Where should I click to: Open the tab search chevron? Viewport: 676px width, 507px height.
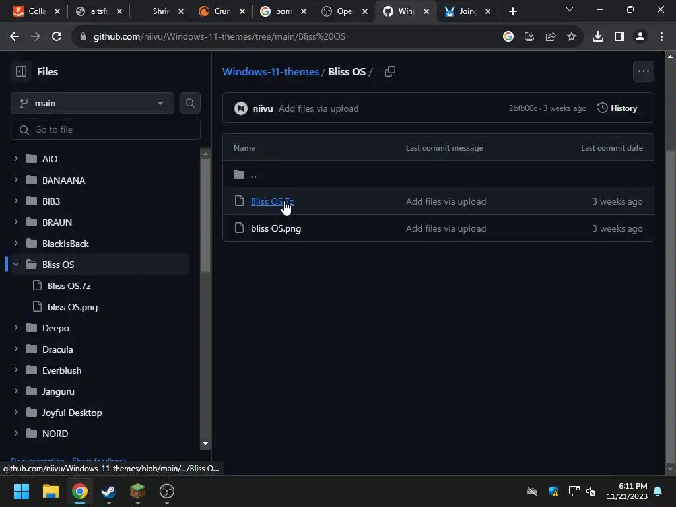(x=570, y=9)
